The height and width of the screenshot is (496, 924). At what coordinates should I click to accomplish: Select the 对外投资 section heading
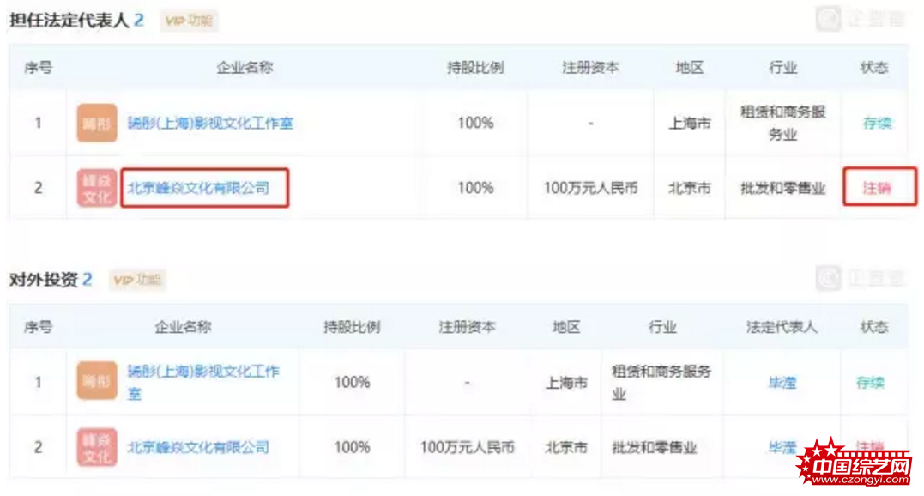[x=44, y=279]
